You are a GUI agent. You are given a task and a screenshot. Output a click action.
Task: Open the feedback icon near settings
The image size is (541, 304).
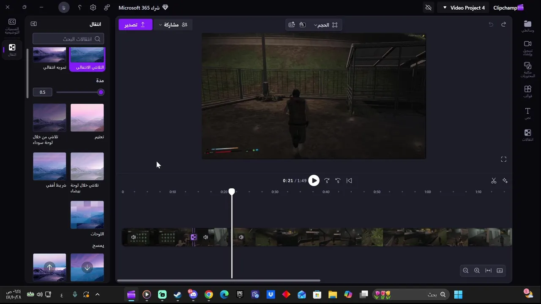pos(107,8)
